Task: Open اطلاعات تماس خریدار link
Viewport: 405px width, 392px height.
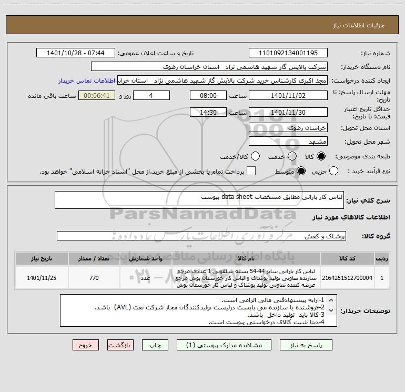Action: pos(87,81)
